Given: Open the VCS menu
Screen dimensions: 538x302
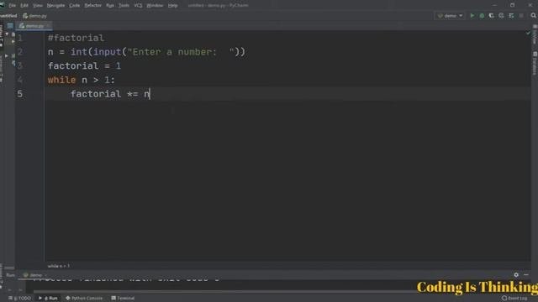Looking at the screenshot, I should (x=138, y=6).
